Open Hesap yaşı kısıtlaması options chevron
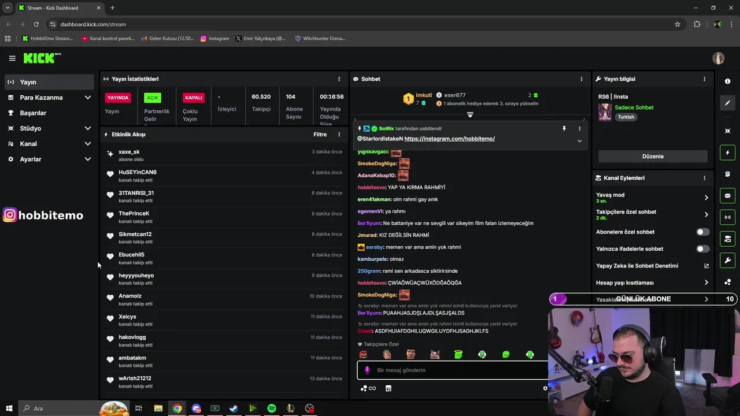740x416 pixels. coord(706,283)
